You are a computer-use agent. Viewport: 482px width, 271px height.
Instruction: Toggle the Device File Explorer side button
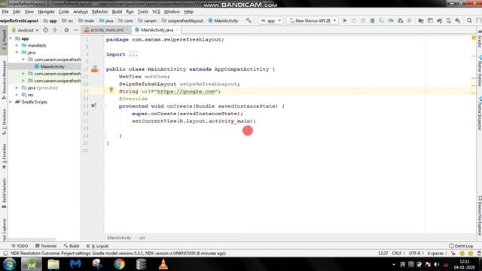pos(479,216)
